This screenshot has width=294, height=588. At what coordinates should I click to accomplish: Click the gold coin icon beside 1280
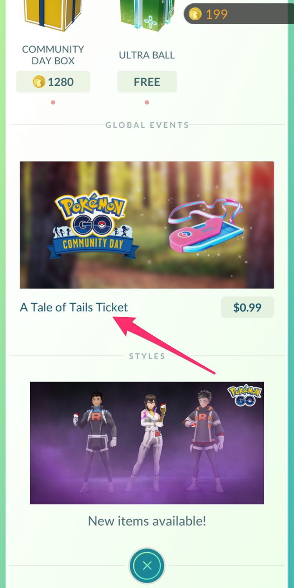tap(39, 82)
